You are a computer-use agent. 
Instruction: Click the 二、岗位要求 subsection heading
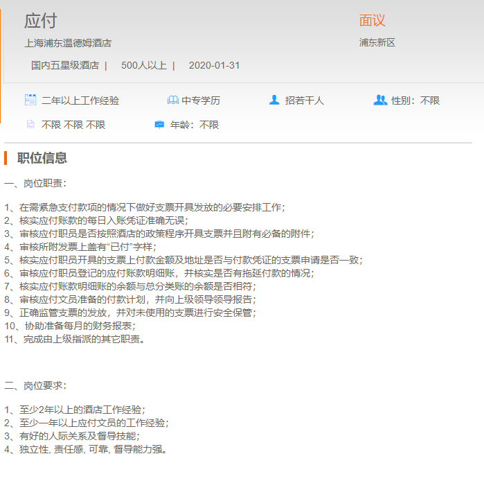(x=35, y=385)
